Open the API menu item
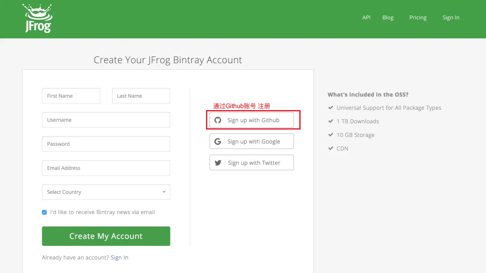 (366, 17)
